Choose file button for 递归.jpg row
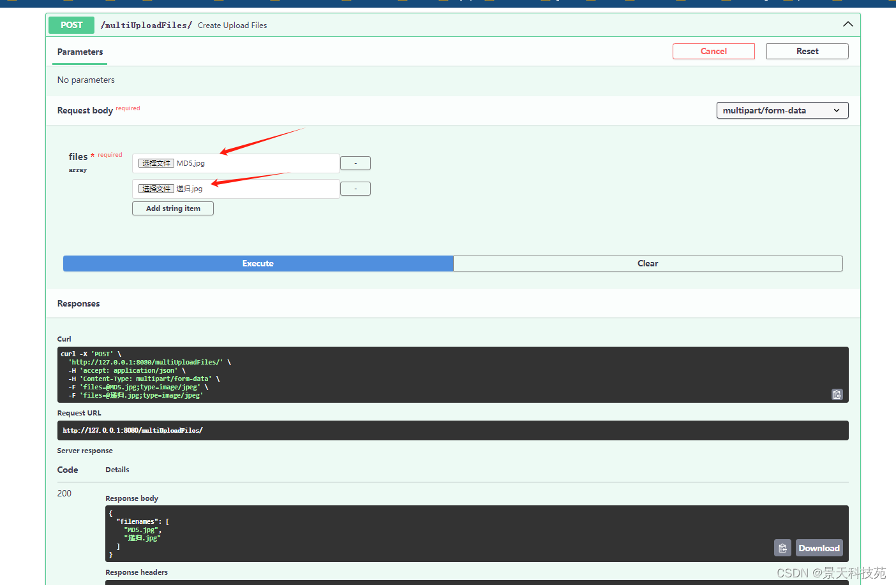The height and width of the screenshot is (585, 896). click(156, 189)
